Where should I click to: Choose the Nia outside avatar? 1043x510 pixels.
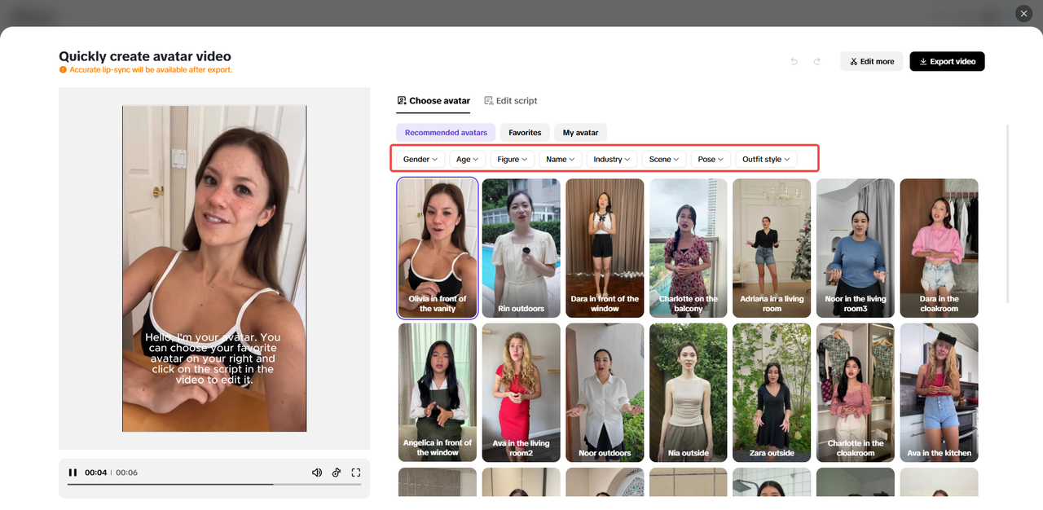pos(689,393)
